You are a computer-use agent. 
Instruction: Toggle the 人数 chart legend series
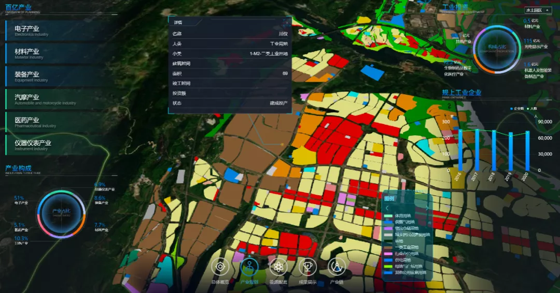click(531, 109)
